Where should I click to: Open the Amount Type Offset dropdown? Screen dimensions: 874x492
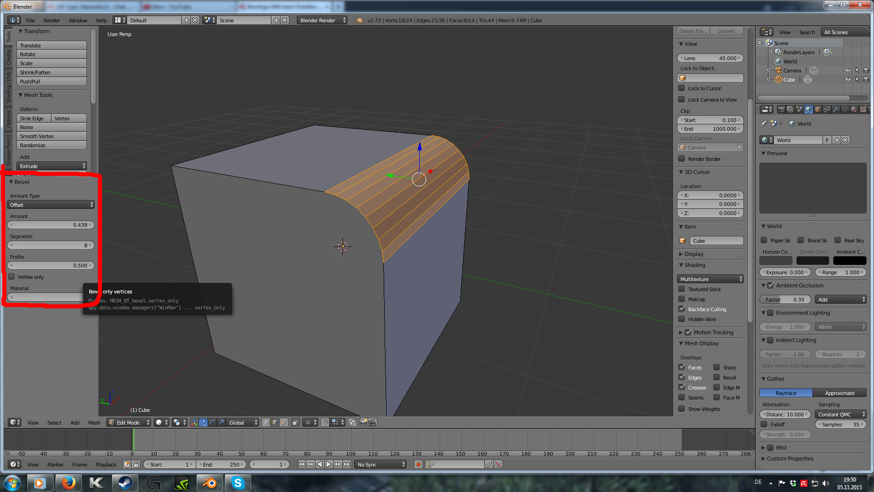[x=51, y=205]
